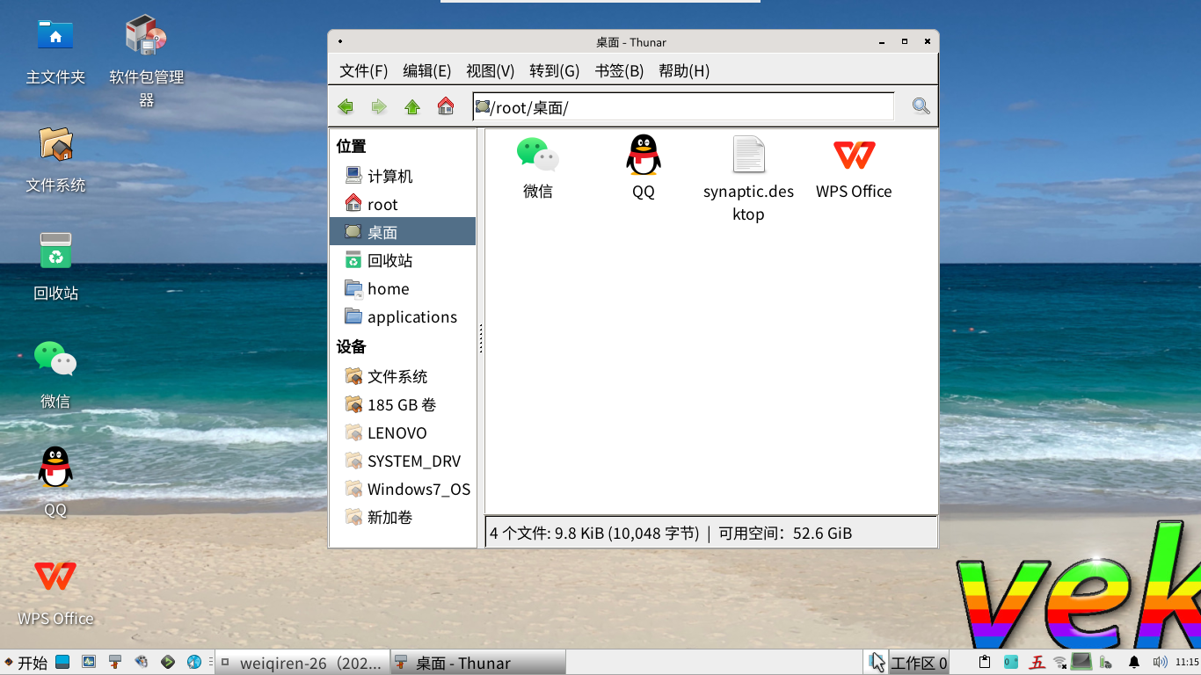
Task: Switch to the weiqiren-26 taskbar window
Action: [302, 663]
